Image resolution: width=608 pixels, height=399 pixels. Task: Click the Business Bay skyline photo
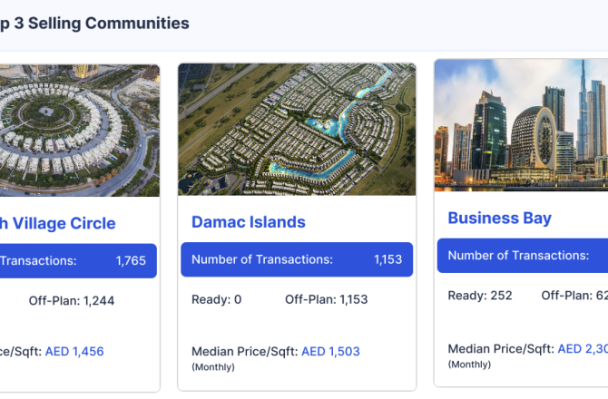[521, 125]
